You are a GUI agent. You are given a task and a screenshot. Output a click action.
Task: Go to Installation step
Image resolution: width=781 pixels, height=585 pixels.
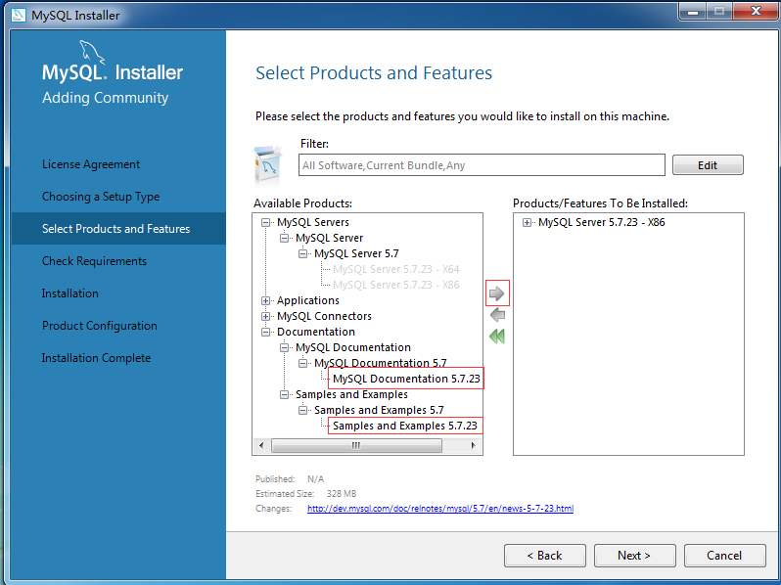point(70,293)
